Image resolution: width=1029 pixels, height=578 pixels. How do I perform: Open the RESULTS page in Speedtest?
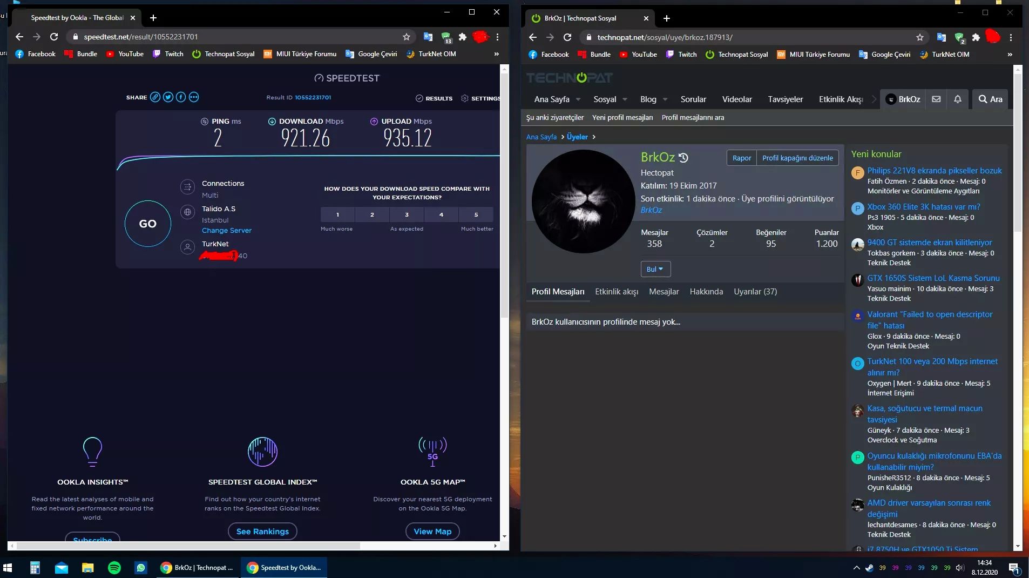(x=434, y=98)
